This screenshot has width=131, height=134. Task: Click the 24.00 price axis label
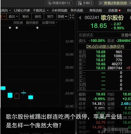(69, 93)
